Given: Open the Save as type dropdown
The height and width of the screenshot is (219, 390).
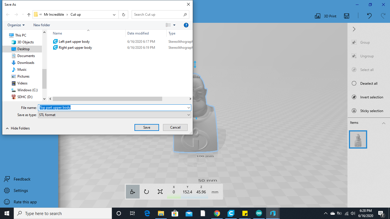Looking at the screenshot, I should point(188,115).
